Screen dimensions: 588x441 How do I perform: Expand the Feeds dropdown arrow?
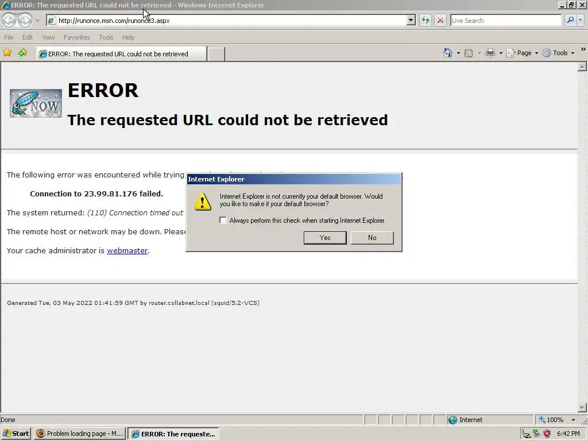point(479,53)
